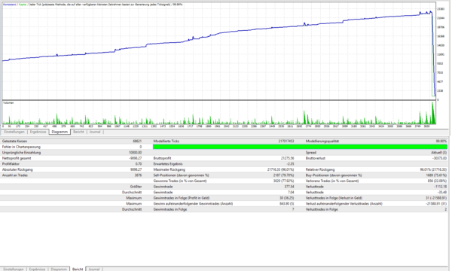Open Ergebnisse tab below the balance chart

pos(38,132)
